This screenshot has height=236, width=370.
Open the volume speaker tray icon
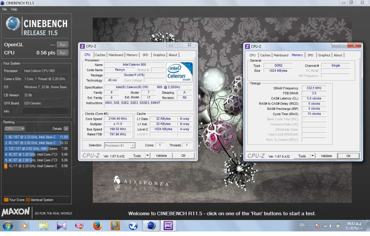pos(331,226)
